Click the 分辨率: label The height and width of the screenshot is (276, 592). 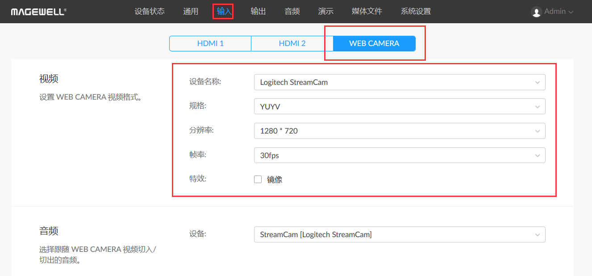tap(201, 130)
